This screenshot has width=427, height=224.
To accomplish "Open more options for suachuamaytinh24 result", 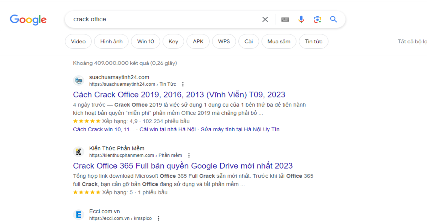I will 183,84.
